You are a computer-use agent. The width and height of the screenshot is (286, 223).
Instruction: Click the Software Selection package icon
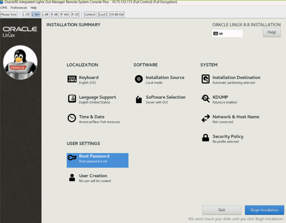(139, 99)
